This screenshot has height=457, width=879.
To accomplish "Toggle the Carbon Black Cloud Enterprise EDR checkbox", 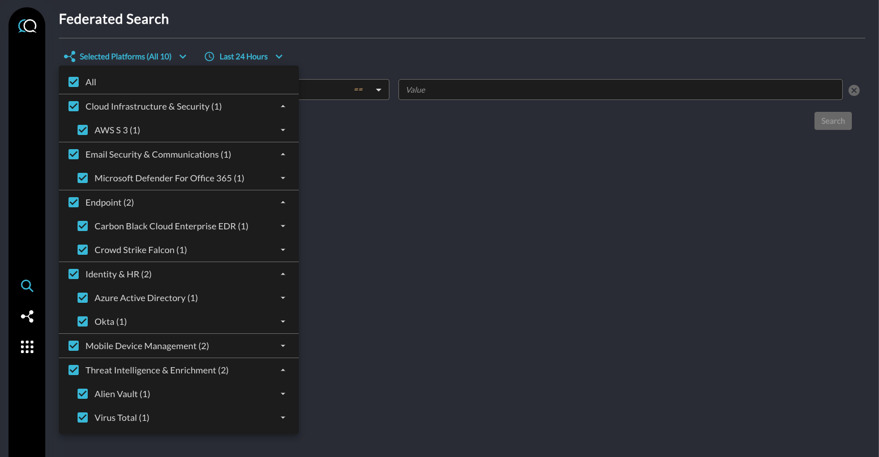I will (x=83, y=226).
